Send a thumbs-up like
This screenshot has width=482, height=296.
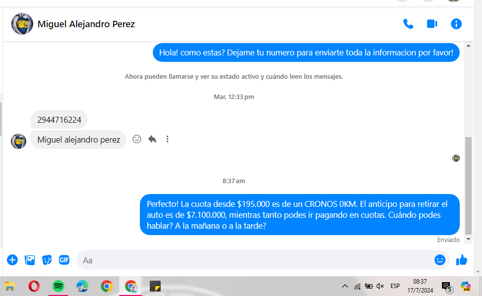click(462, 260)
